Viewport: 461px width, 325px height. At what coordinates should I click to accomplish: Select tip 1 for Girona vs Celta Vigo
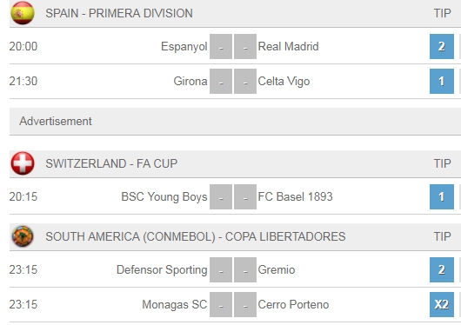point(442,81)
